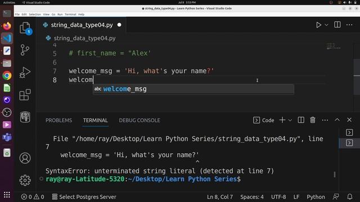Launch Google Chrome from the dock
Viewport: 360px width, 202px height.
coord(7,76)
